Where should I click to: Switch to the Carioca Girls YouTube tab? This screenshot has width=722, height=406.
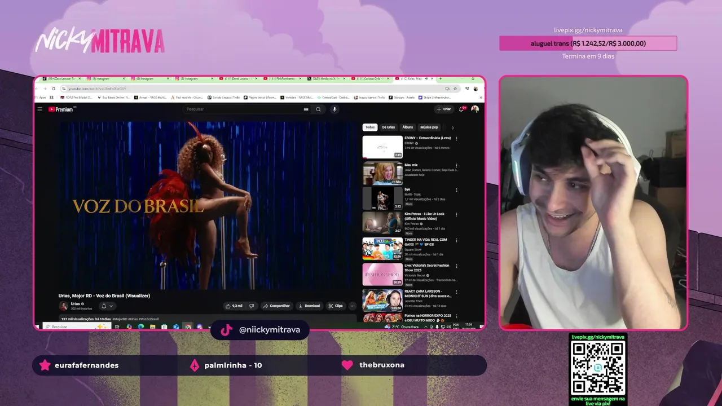click(x=369, y=78)
